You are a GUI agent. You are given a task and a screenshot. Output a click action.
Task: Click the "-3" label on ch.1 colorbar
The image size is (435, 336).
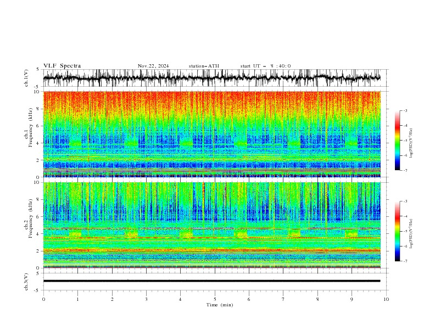(x=405, y=110)
